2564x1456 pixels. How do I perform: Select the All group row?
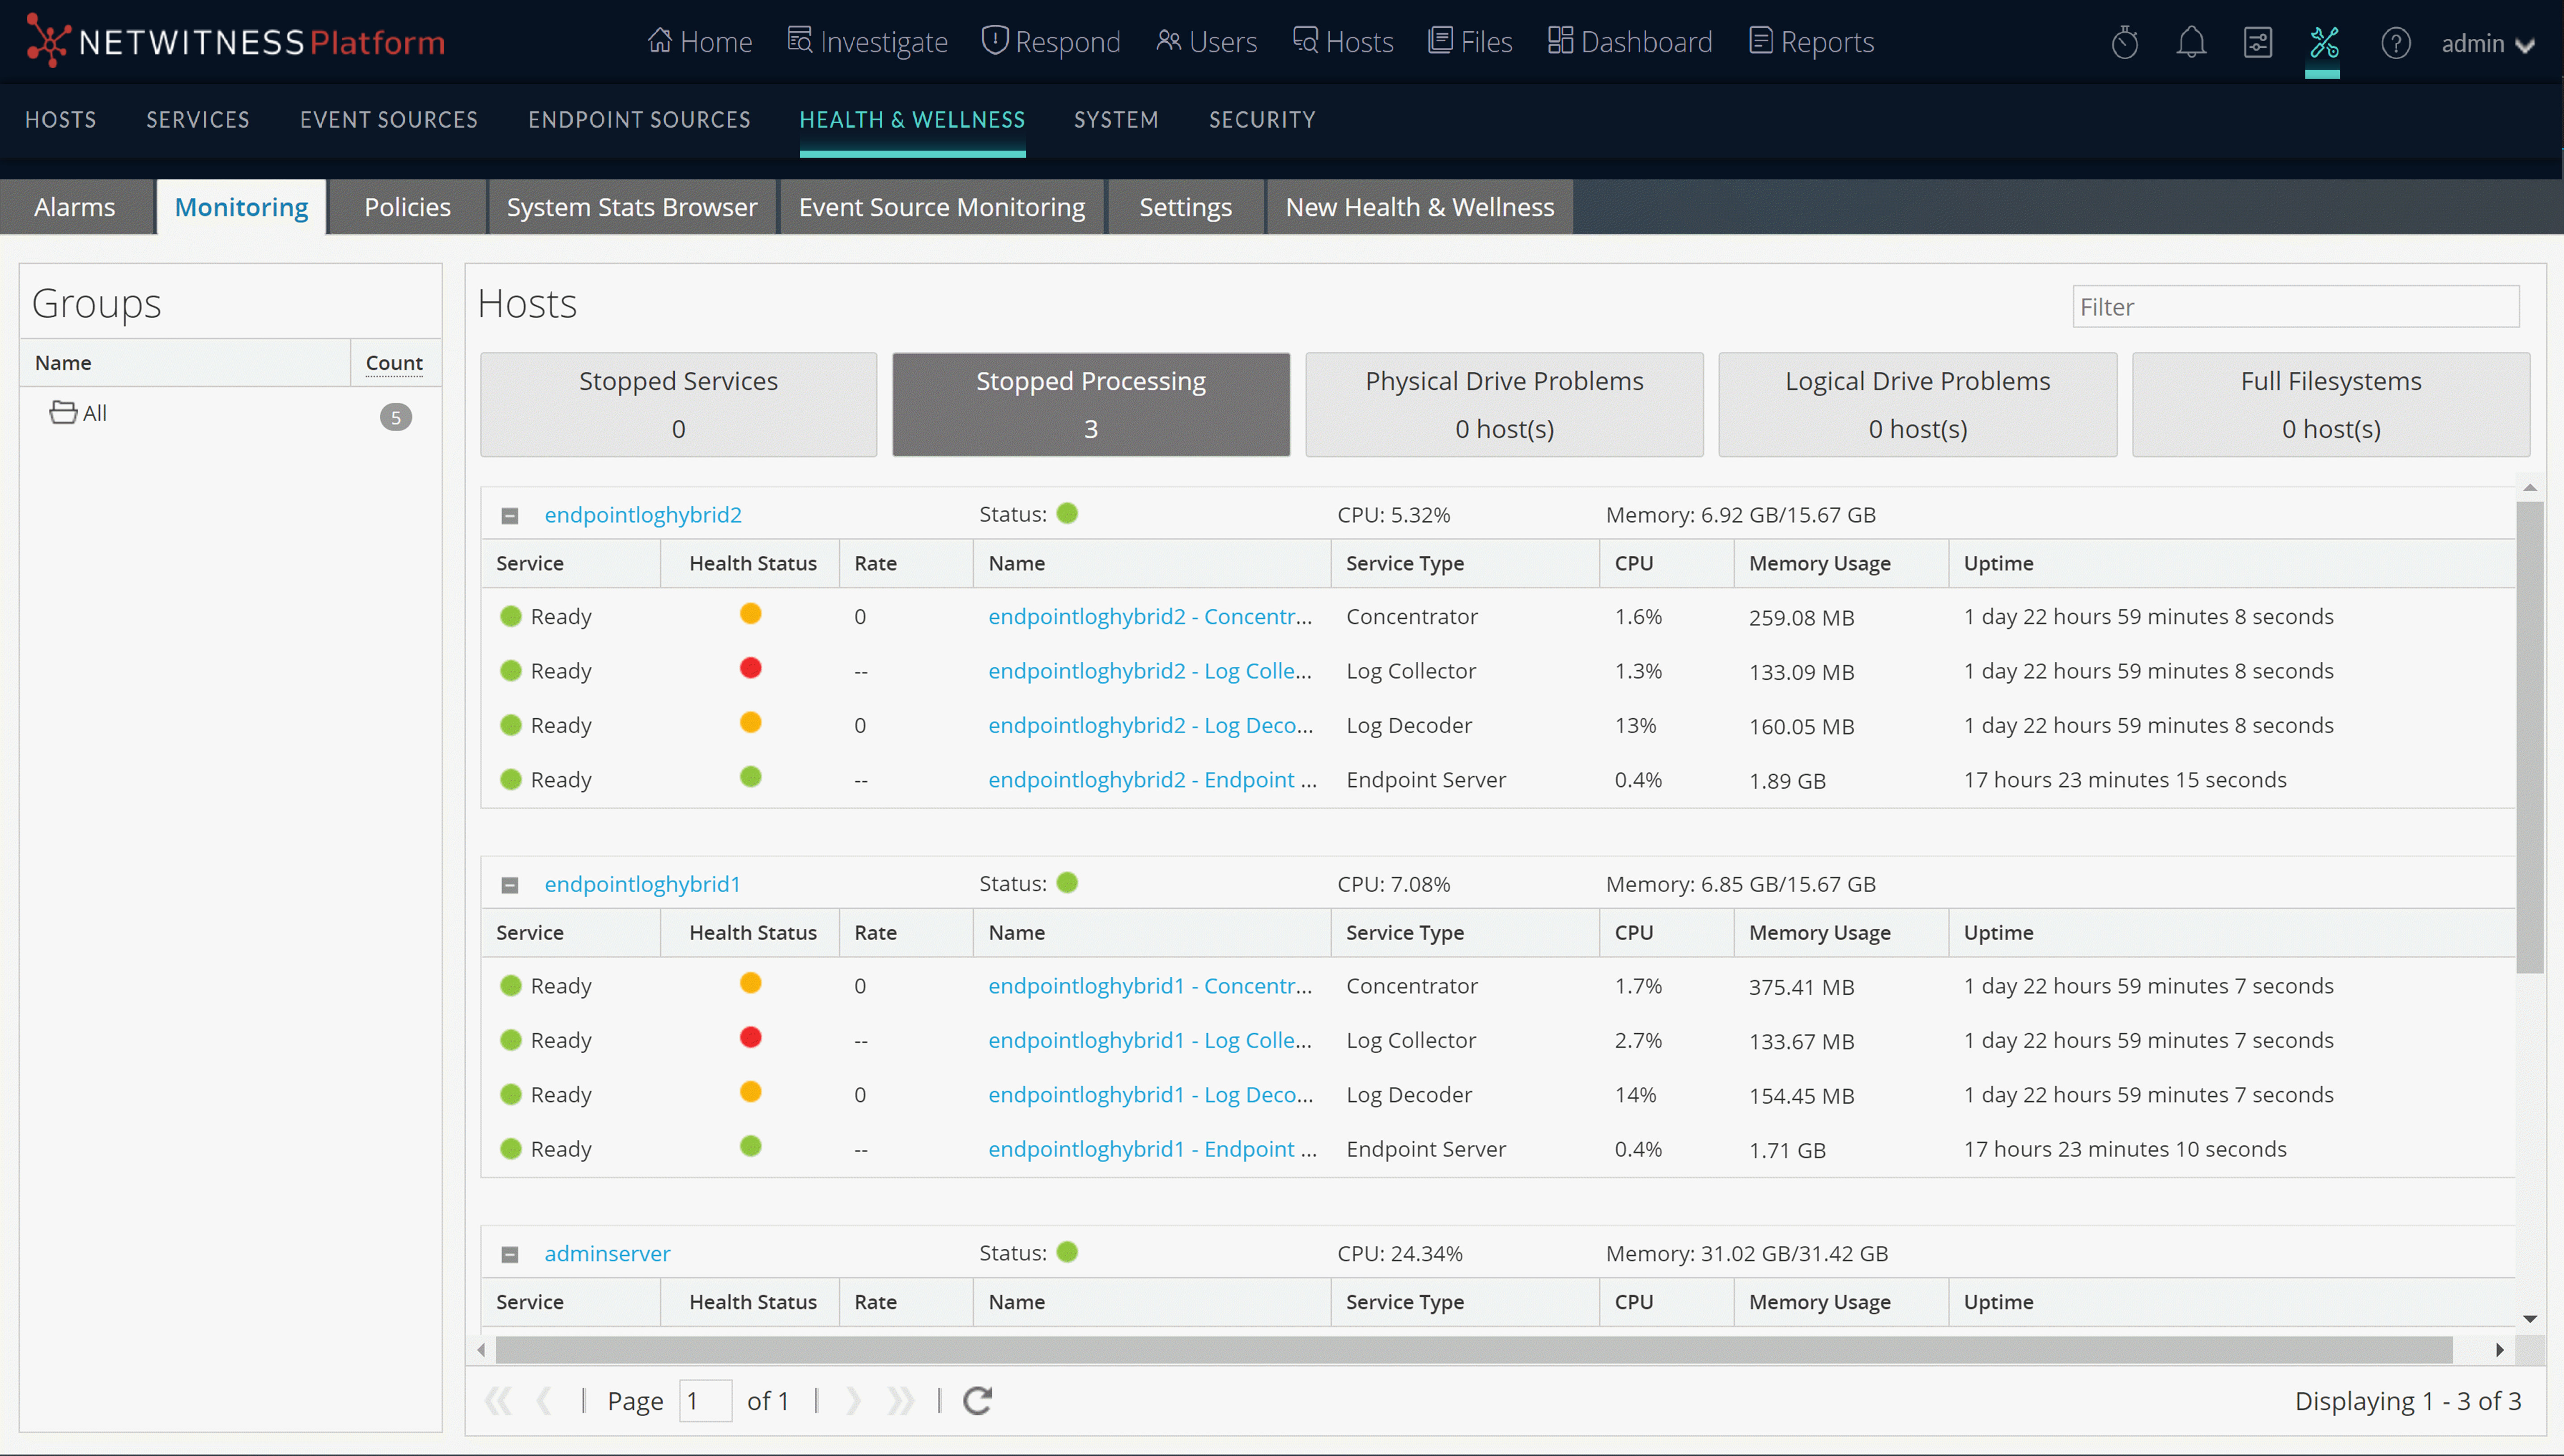[x=231, y=414]
